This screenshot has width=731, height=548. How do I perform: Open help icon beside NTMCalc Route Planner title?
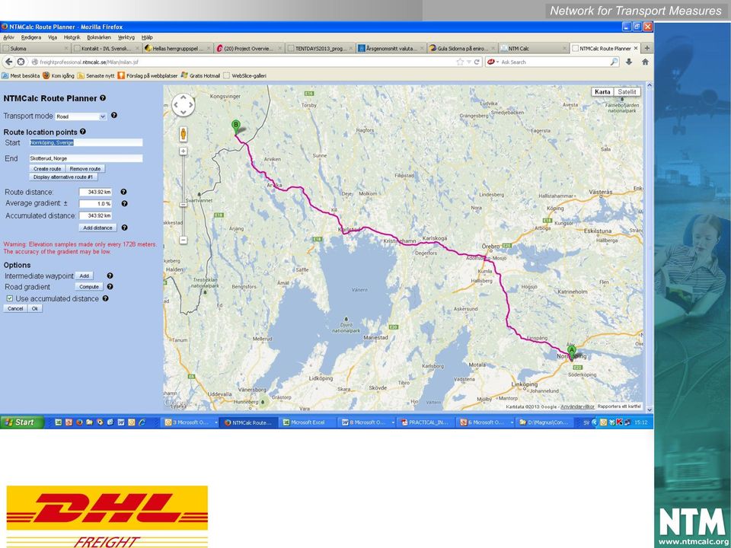pos(103,98)
